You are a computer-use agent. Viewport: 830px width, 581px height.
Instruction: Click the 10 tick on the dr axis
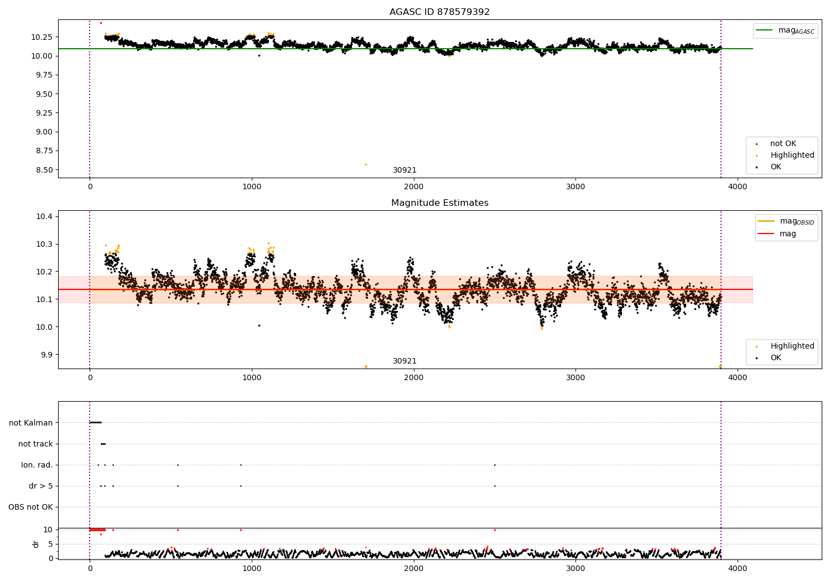[x=48, y=530]
